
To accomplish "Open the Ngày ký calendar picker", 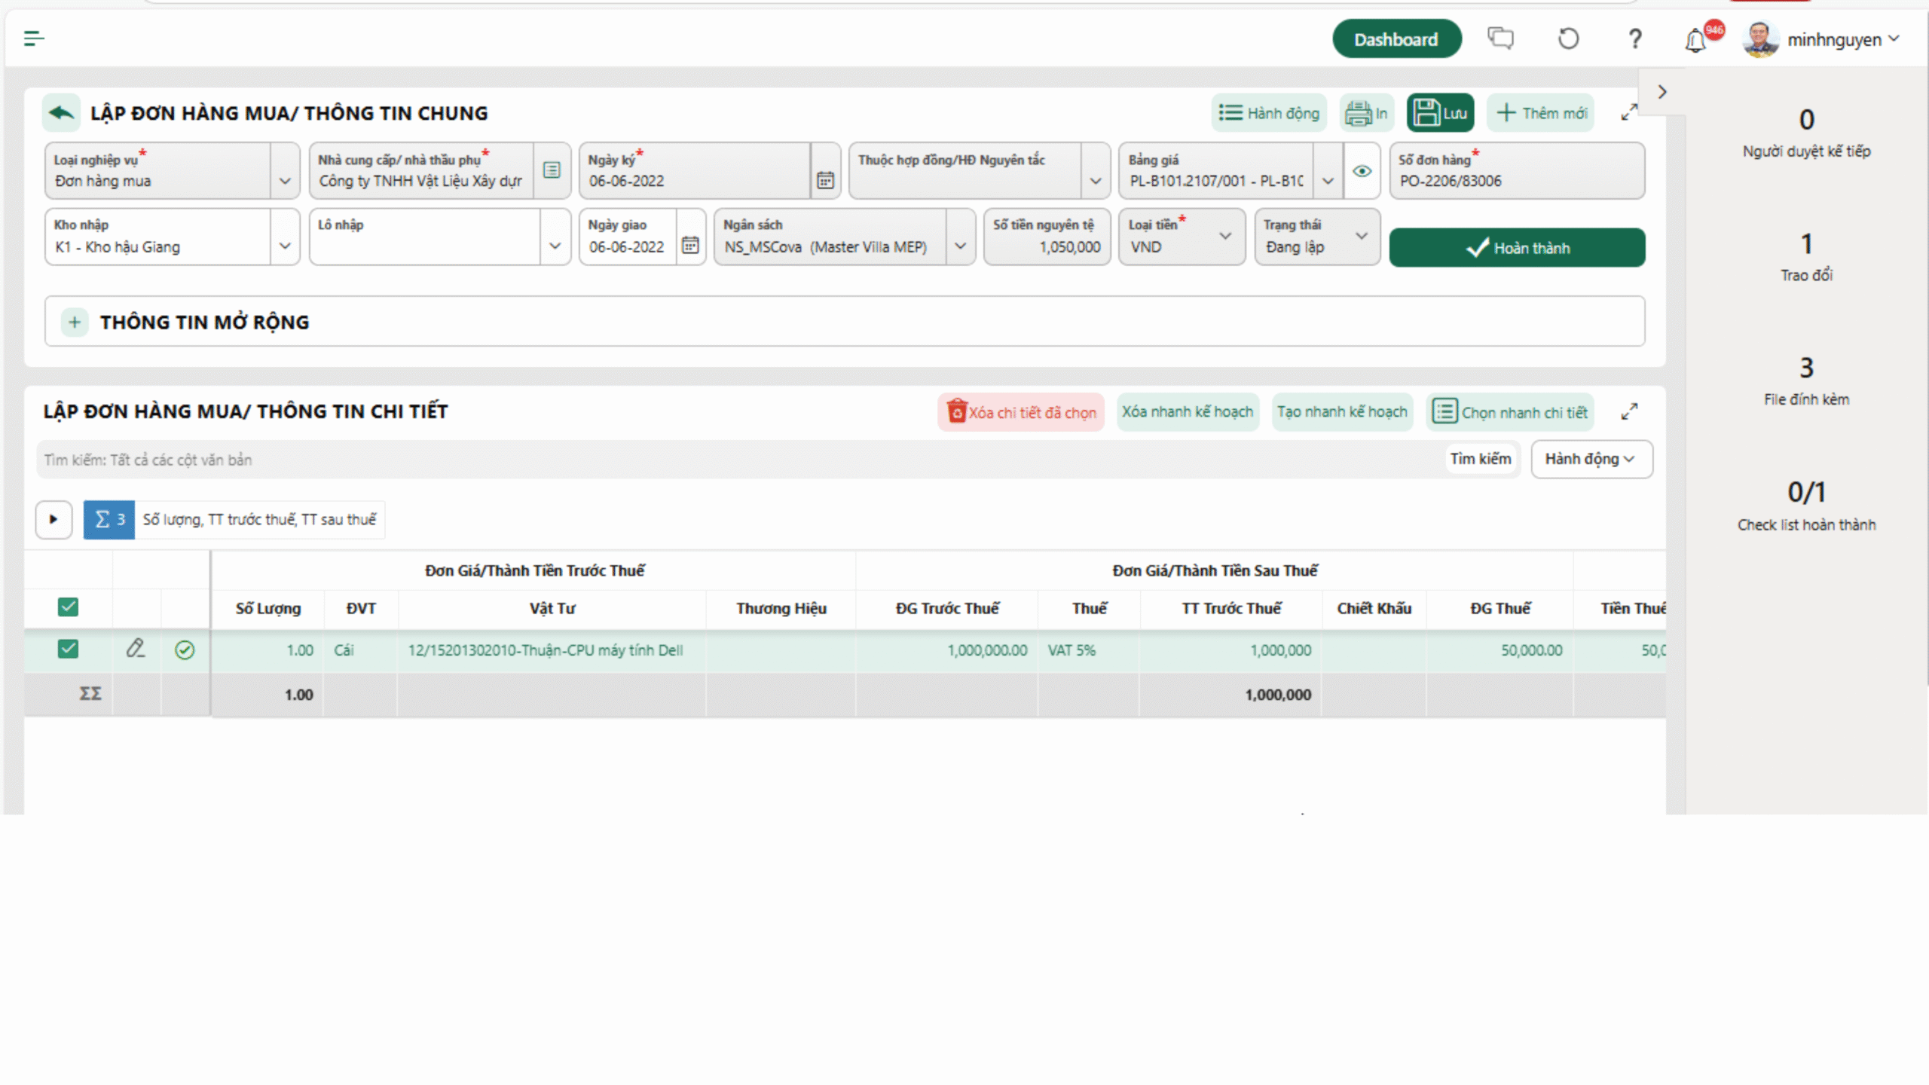I will 825,180.
